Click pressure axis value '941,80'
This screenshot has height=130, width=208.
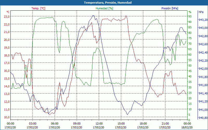(x=203, y=77)
